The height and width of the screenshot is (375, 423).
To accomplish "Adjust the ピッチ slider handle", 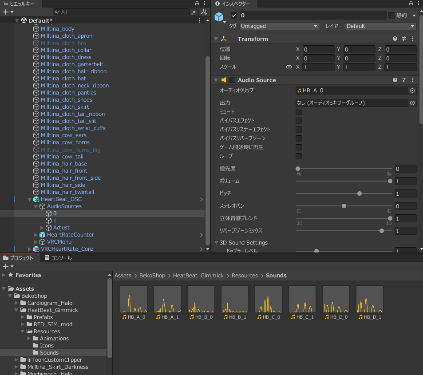I will (360, 193).
